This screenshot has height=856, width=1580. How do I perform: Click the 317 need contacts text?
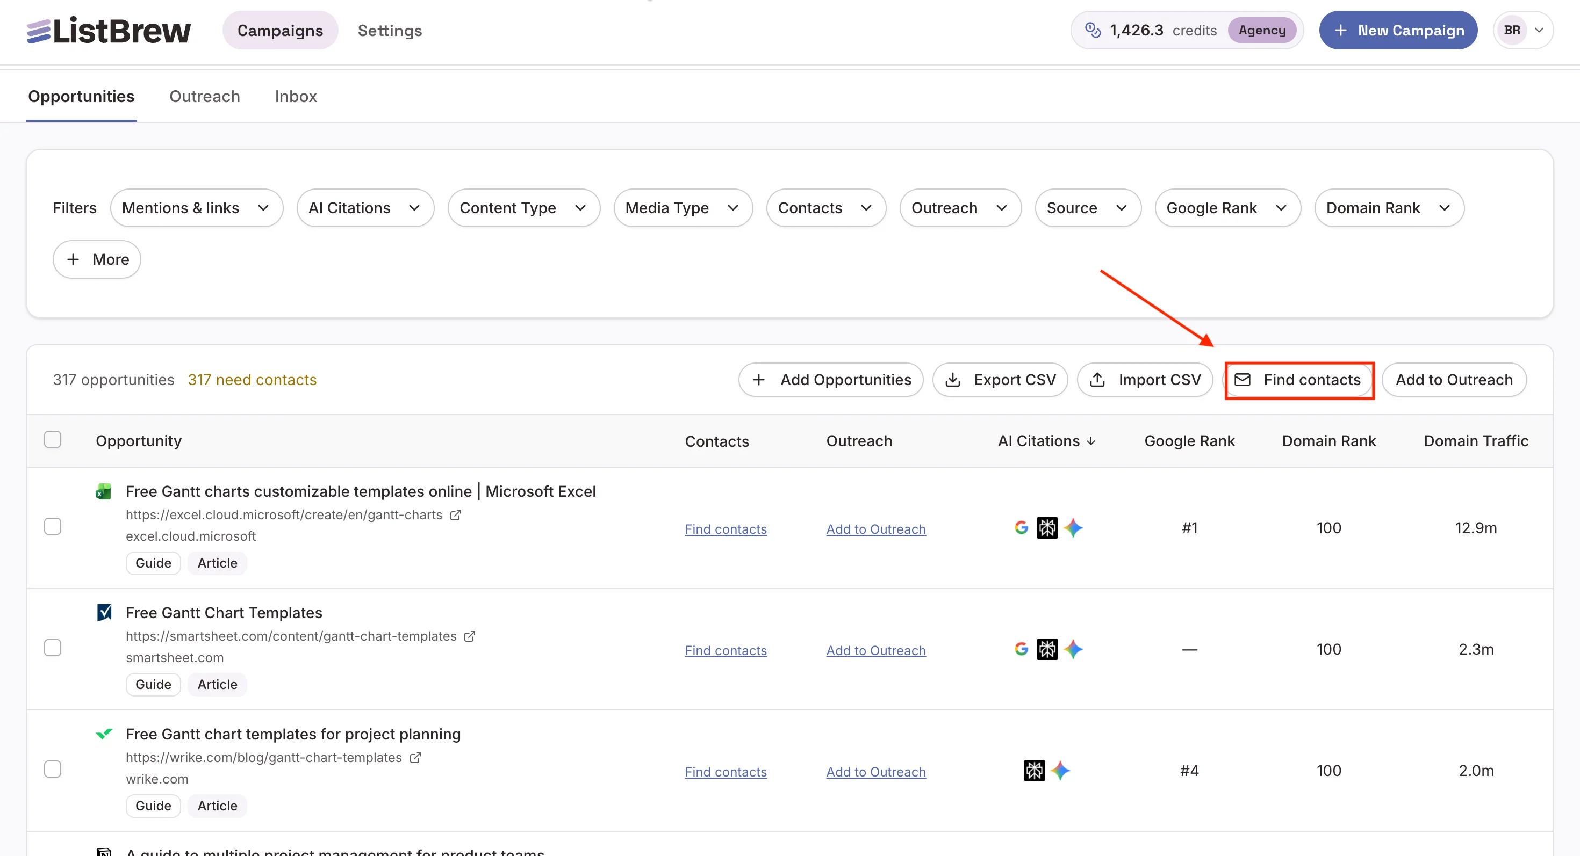tap(252, 380)
